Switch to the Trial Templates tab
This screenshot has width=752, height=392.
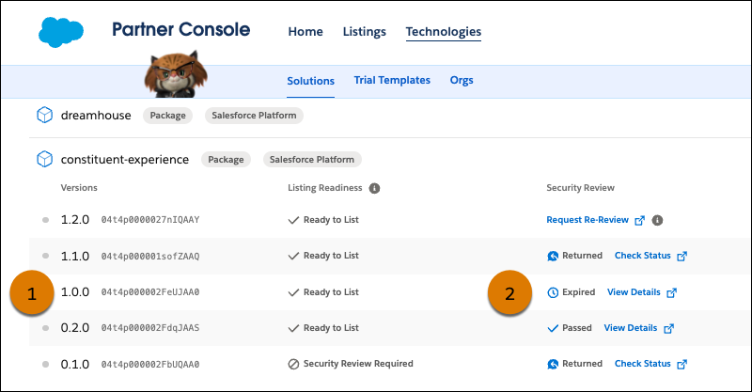coord(392,81)
